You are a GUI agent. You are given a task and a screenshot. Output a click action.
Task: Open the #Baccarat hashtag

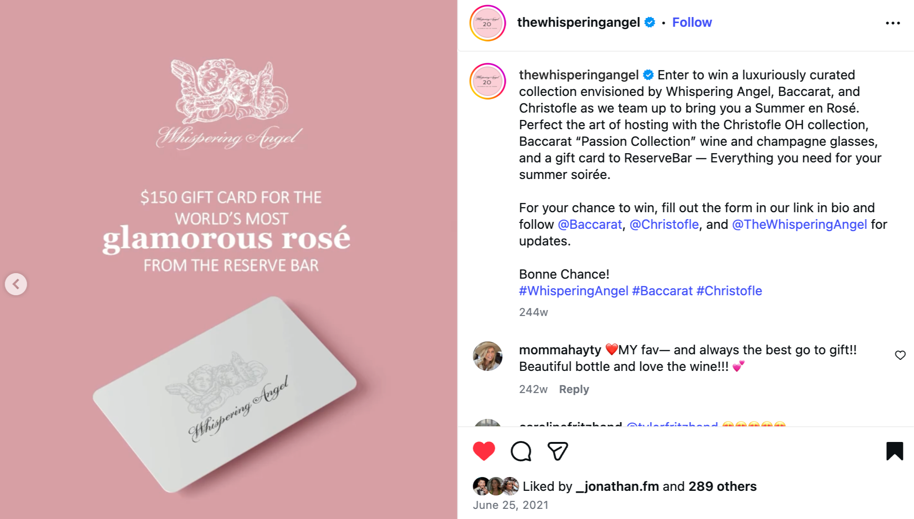[x=662, y=291]
